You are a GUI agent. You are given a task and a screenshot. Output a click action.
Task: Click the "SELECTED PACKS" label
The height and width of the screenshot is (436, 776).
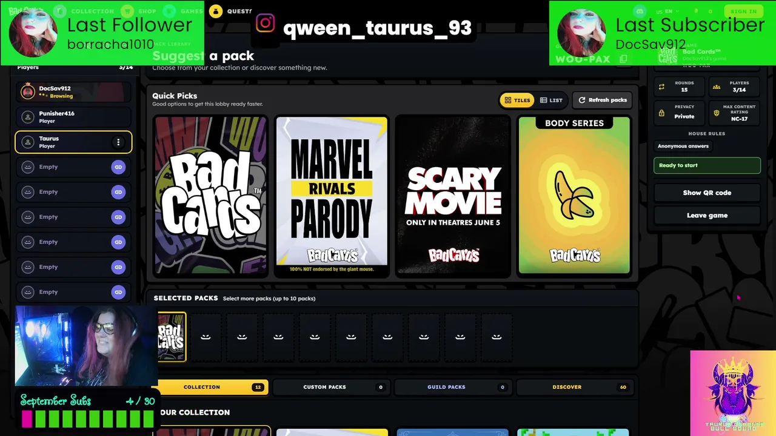click(x=186, y=298)
